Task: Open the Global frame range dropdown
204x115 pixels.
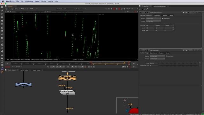Action: pyautogui.click(x=19, y=67)
